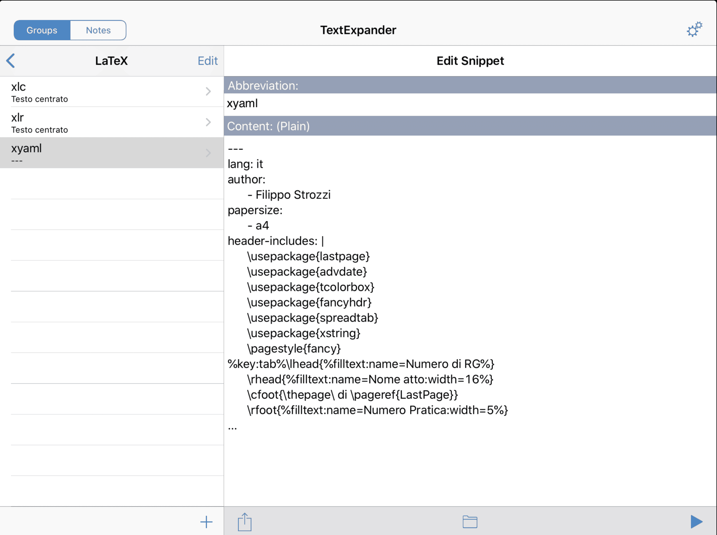Click the "papersize:" line
The width and height of the screenshot is (717, 535).
(255, 210)
